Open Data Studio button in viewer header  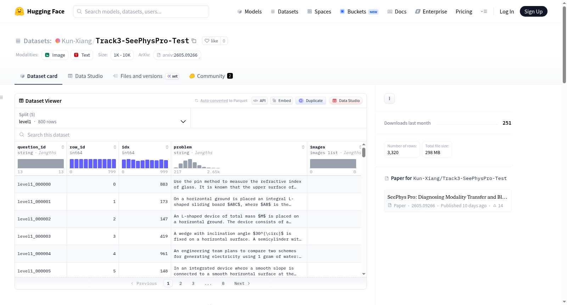point(346,101)
